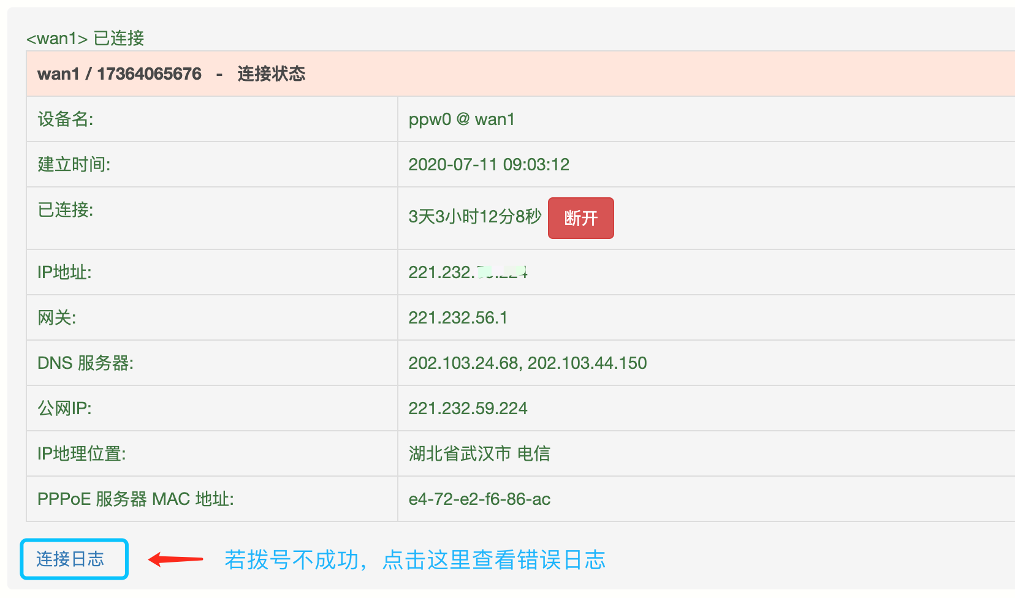The height and width of the screenshot is (598, 1015).
Task: Click the DNS servers value 202.103.24.68, 202.103.44.150
Action: coord(527,363)
